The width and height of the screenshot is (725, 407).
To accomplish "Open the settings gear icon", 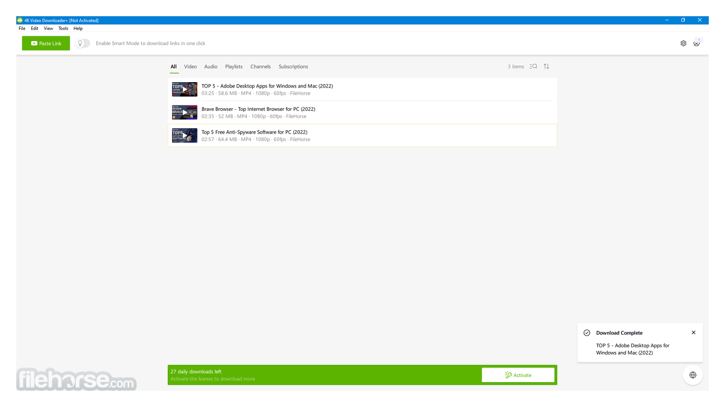I will pos(683,43).
